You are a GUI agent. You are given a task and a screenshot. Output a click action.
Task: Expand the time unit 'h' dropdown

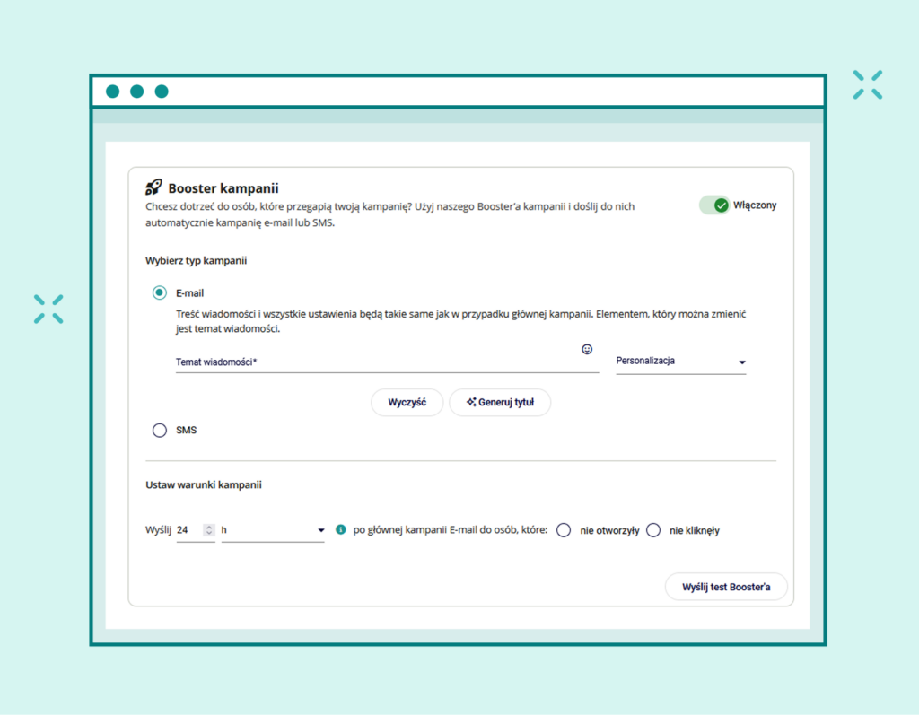(x=273, y=530)
